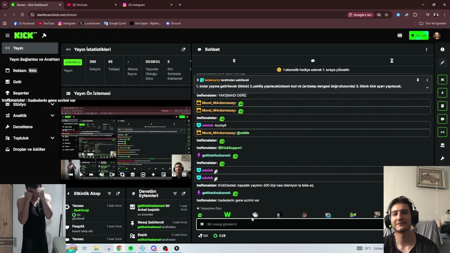The image size is (450, 253).
Task: Open the Kick hamburger menu
Action: [x=7, y=35]
